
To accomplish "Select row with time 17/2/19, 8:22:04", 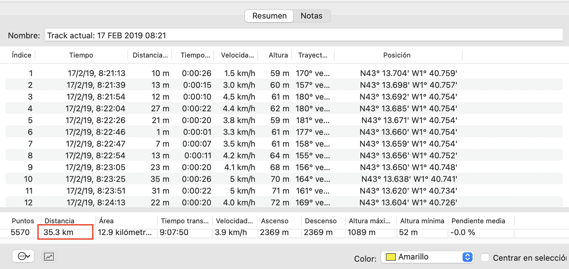I will 284,108.
